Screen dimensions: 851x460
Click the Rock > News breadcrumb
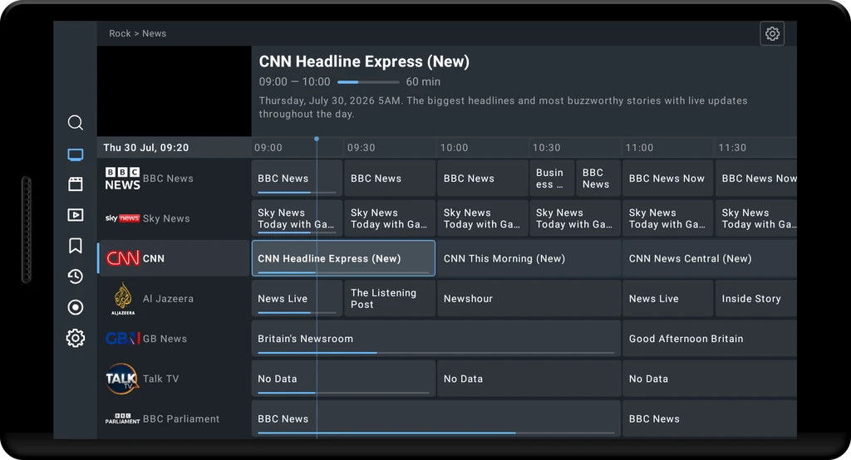(137, 34)
